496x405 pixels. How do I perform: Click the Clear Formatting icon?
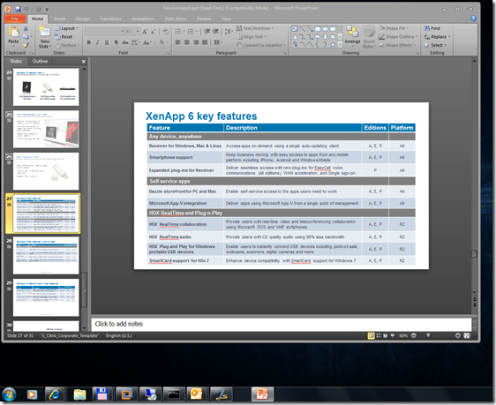(x=165, y=31)
